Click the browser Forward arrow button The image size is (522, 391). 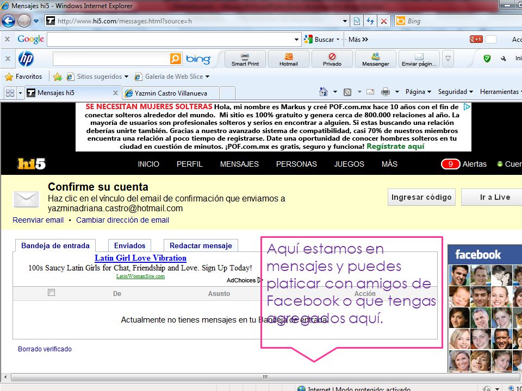click(23, 21)
